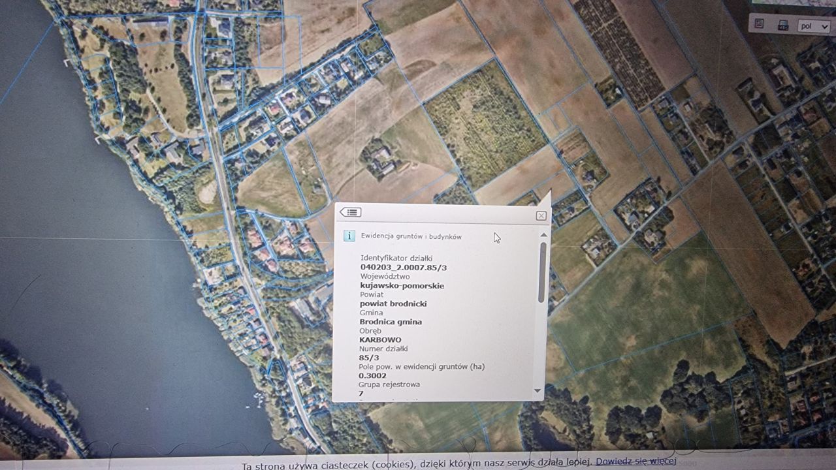Open the 'Dowiedz się więcej' cookies link
The height and width of the screenshot is (470, 836).
pyautogui.click(x=635, y=462)
